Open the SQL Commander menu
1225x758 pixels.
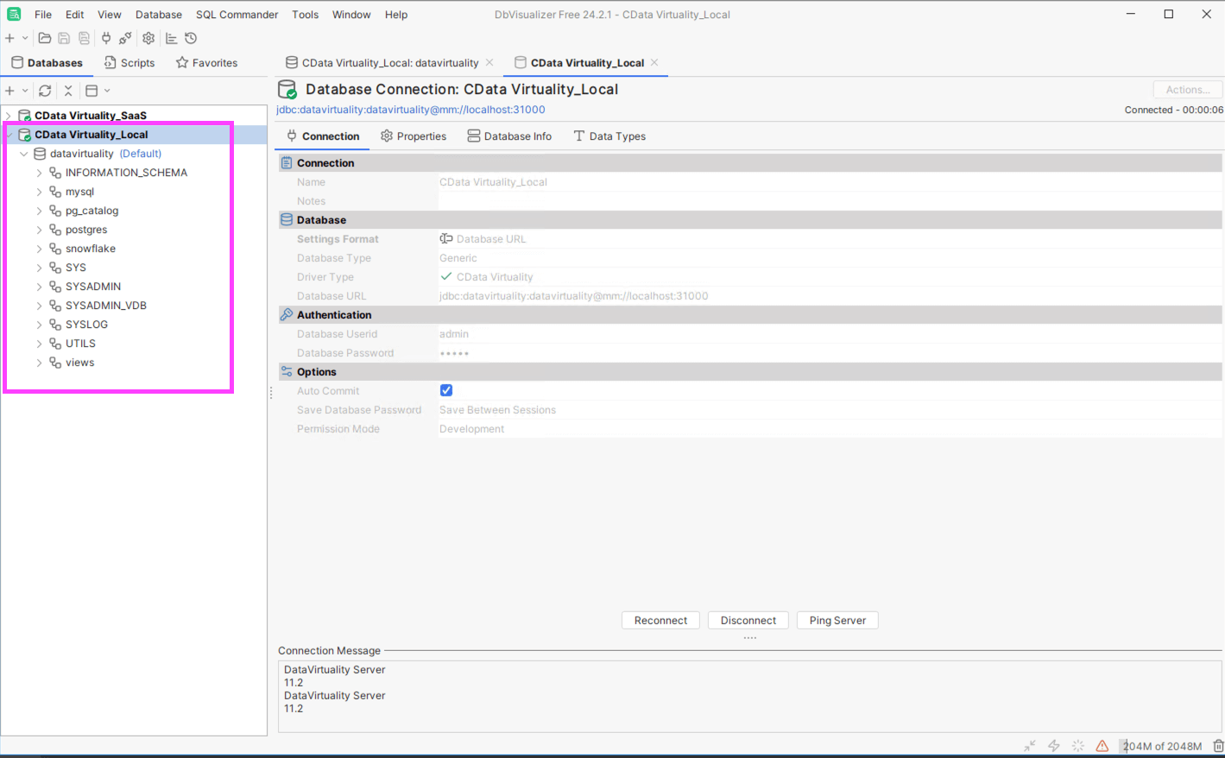pyautogui.click(x=237, y=15)
